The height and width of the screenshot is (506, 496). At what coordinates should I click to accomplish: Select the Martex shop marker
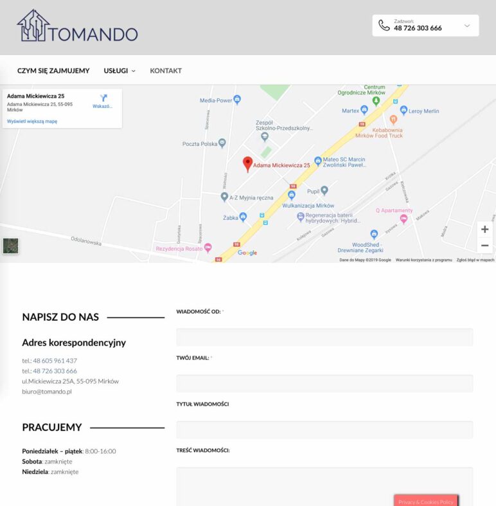pos(364,110)
